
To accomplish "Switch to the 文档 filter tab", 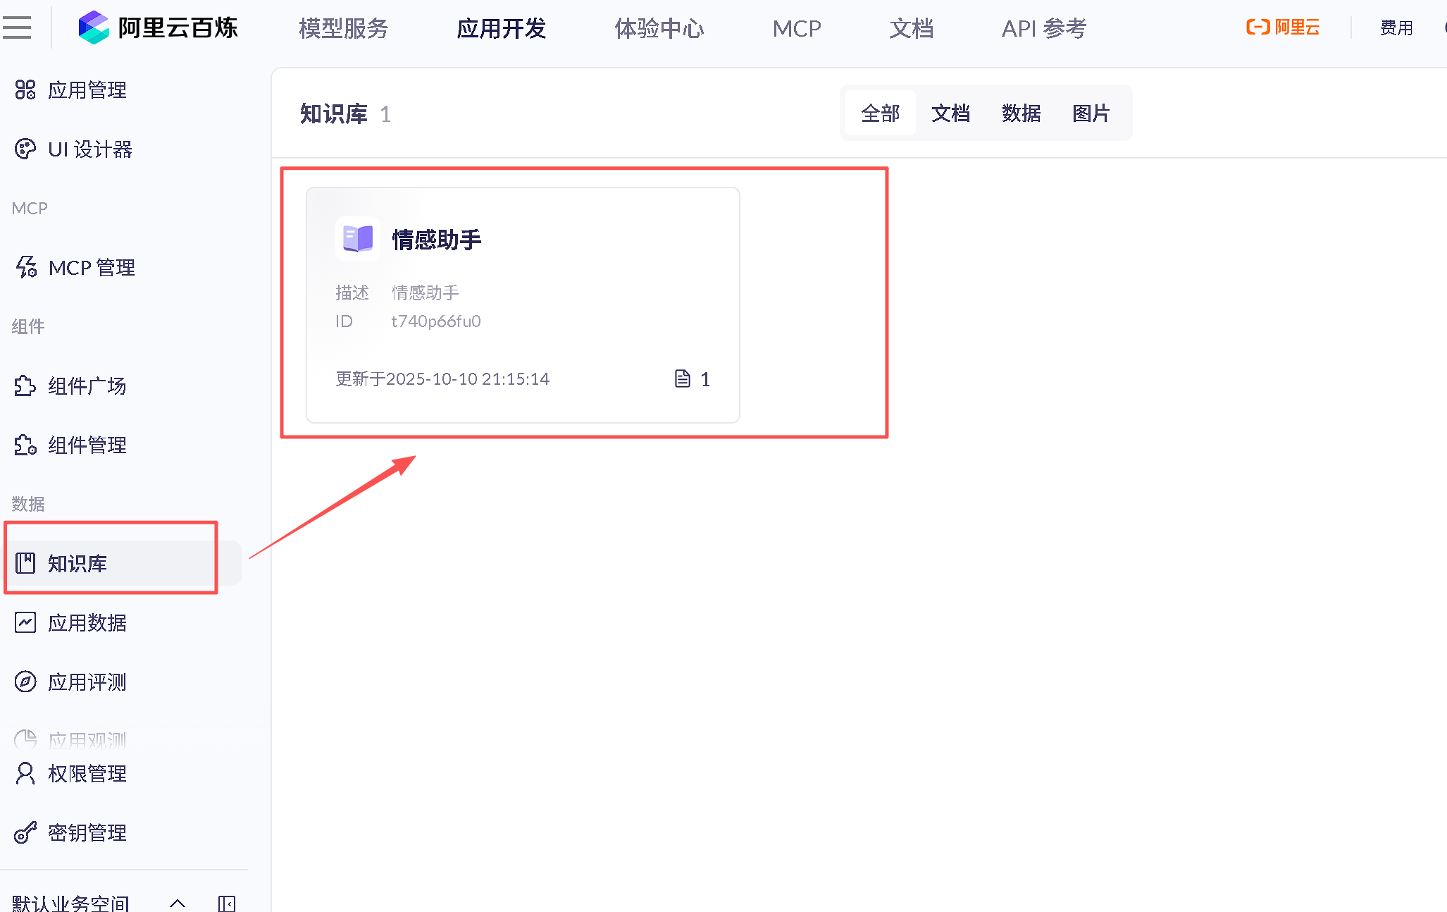I will click(x=950, y=113).
